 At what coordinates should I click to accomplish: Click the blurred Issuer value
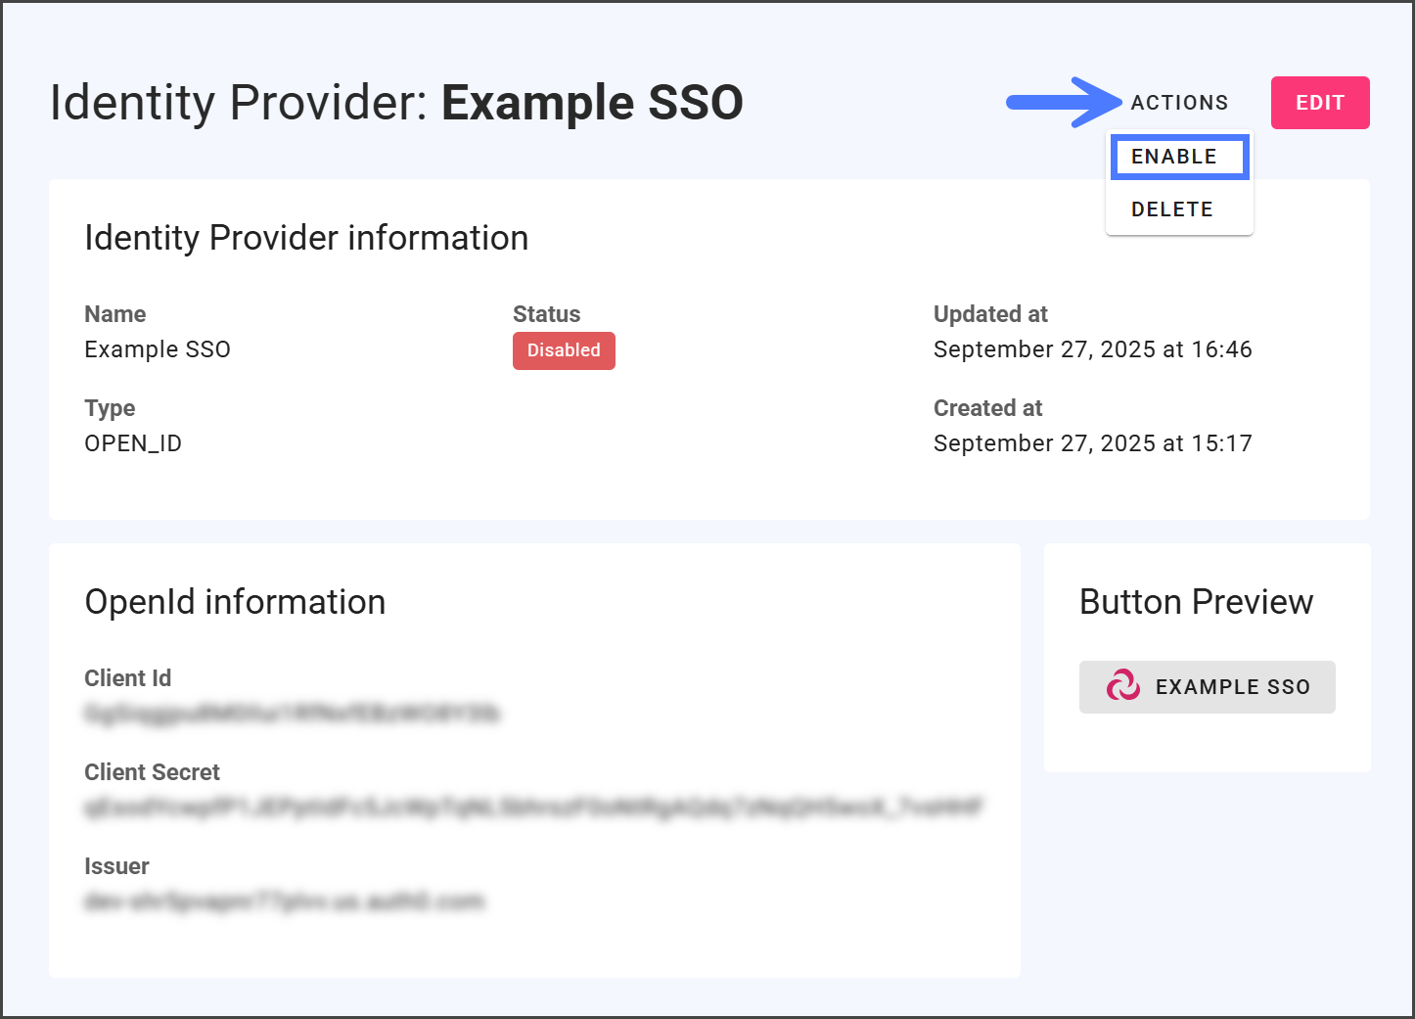pyautogui.click(x=284, y=902)
